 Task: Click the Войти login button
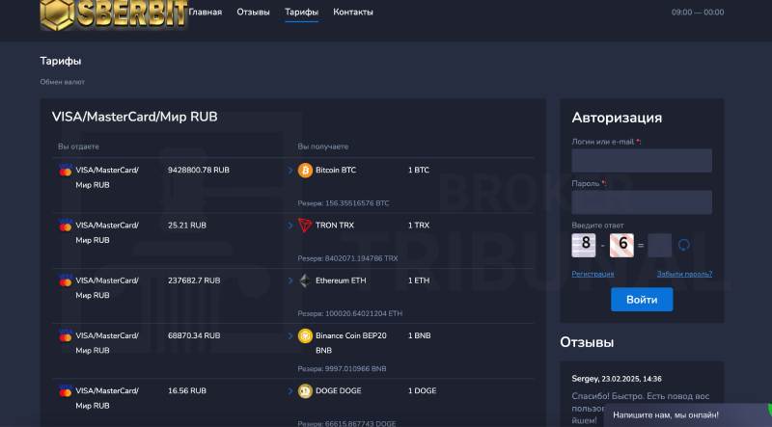[642, 300]
